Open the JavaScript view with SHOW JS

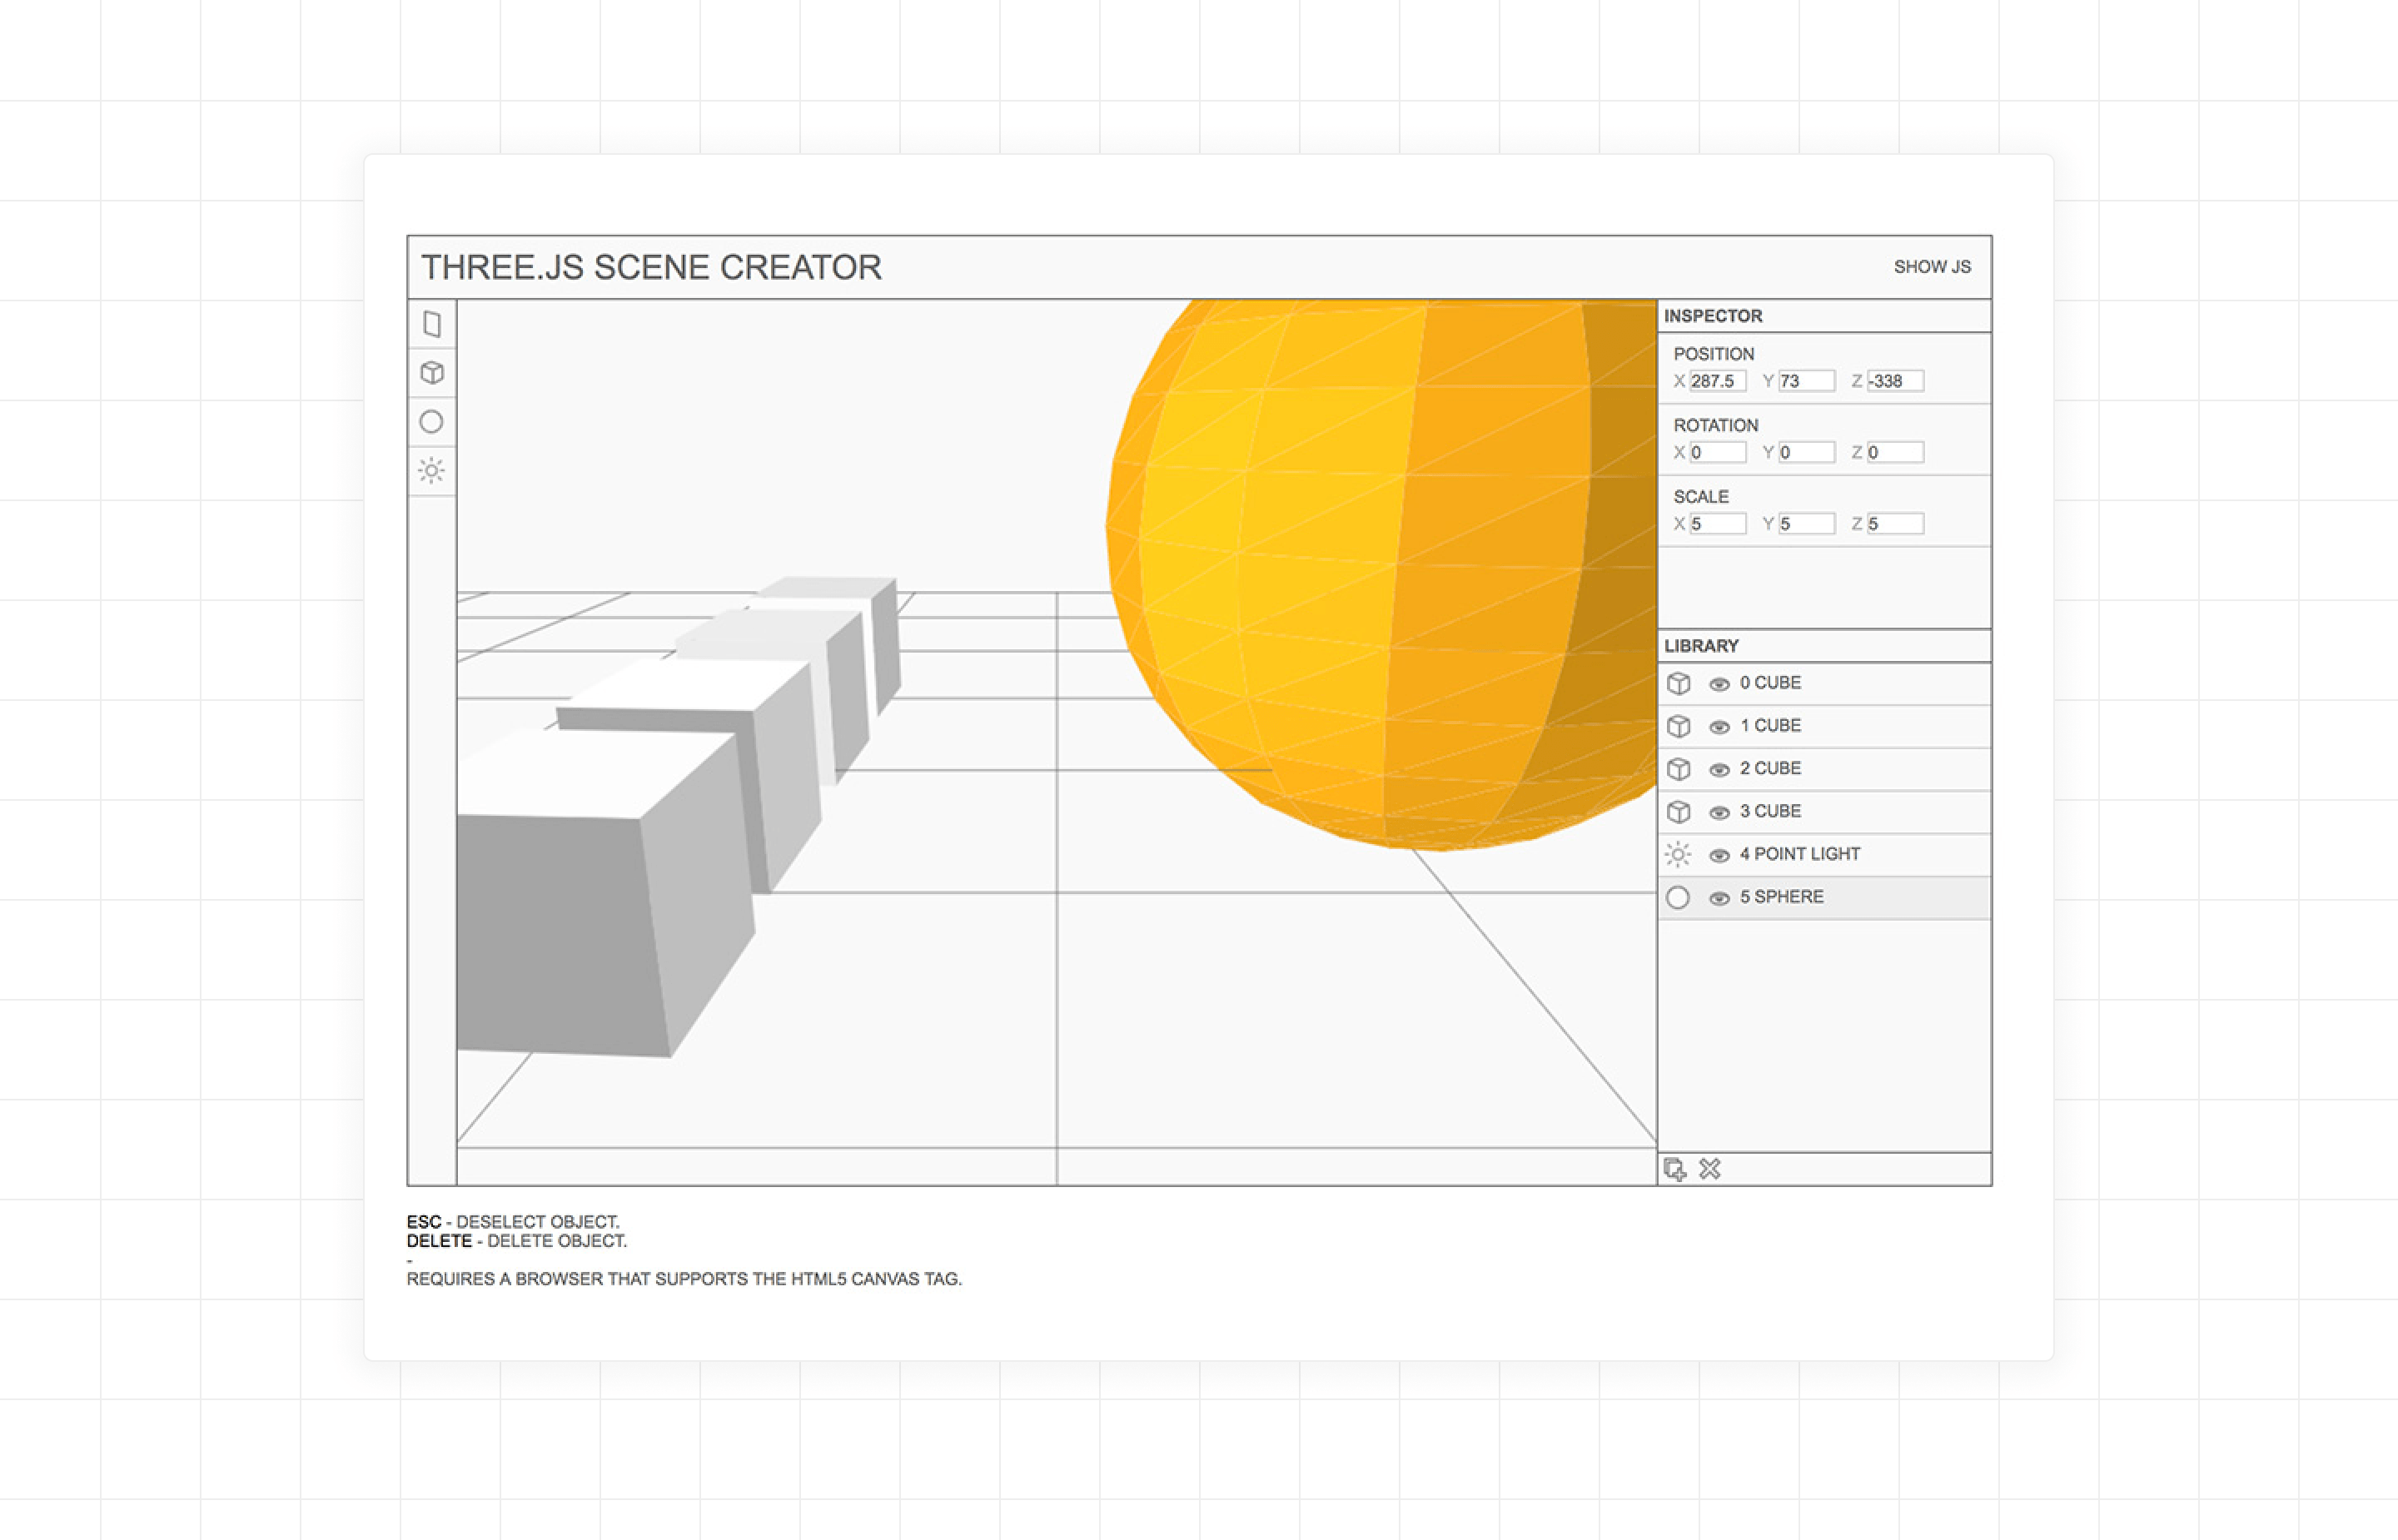[x=1932, y=267]
